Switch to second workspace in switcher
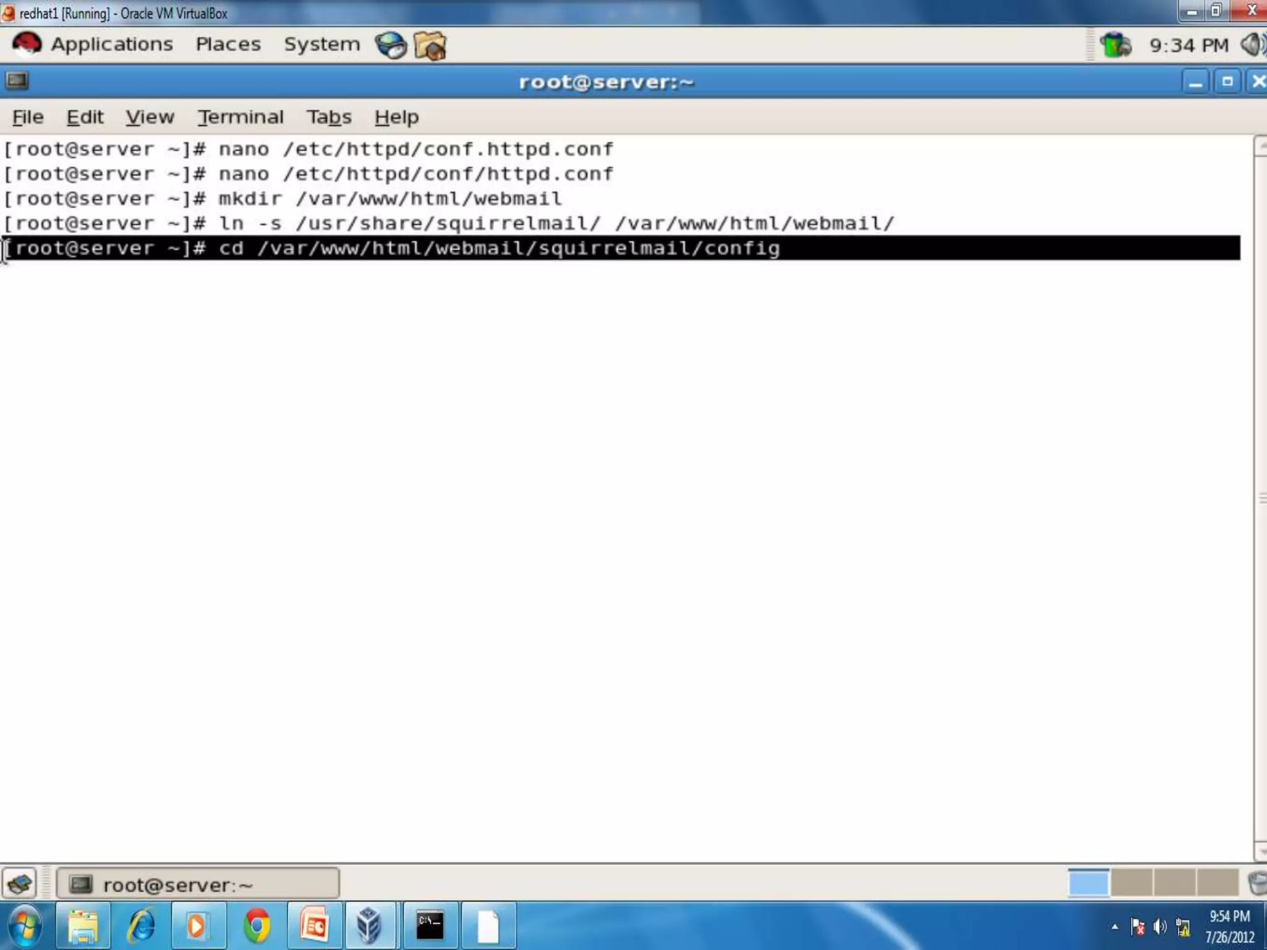 1132,883
